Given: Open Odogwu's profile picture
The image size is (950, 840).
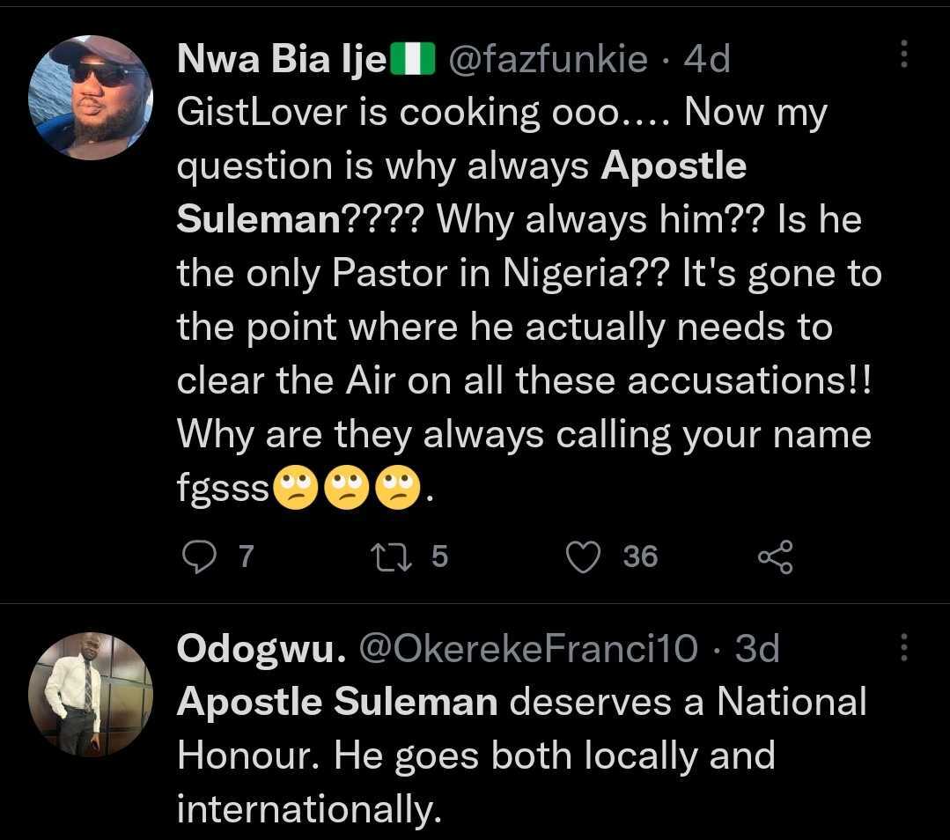Looking at the screenshot, I should click(x=91, y=694).
